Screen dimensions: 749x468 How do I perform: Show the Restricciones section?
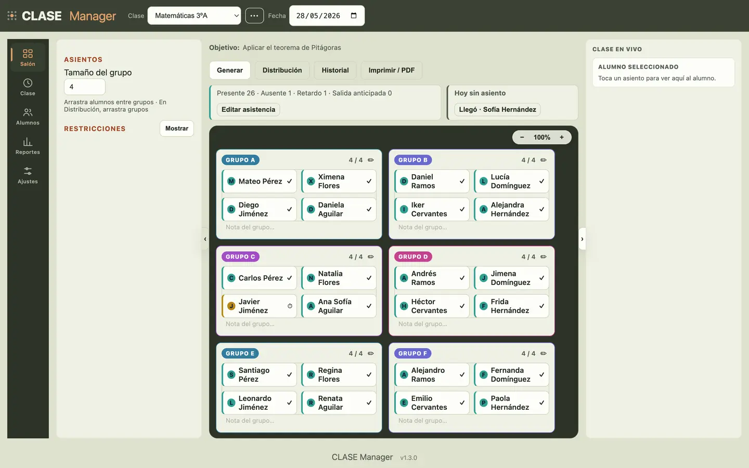point(177,128)
